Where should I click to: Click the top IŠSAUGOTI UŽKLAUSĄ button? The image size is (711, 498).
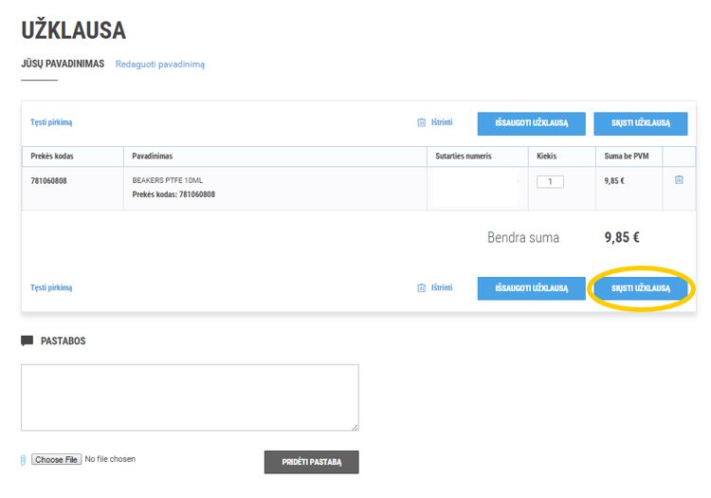(532, 123)
